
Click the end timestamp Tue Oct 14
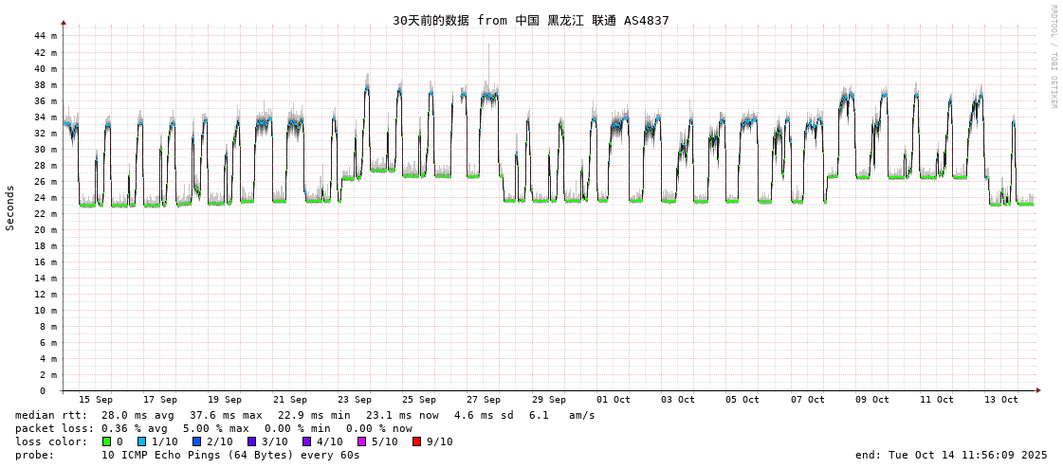pyautogui.click(x=951, y=455)
